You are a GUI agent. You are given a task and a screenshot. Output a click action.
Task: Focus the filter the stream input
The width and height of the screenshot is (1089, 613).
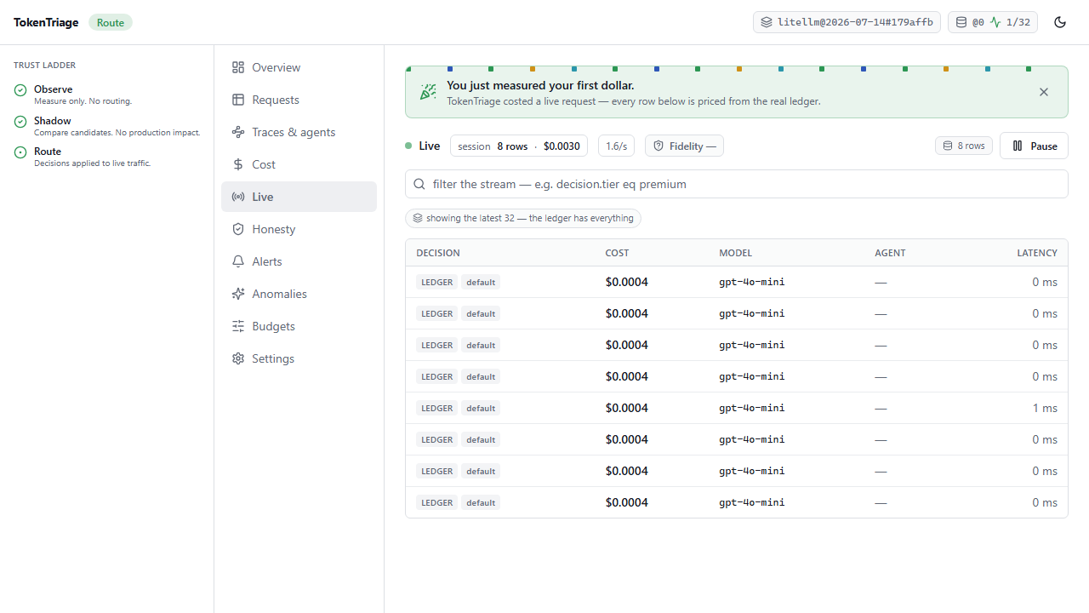pos(737,184)
